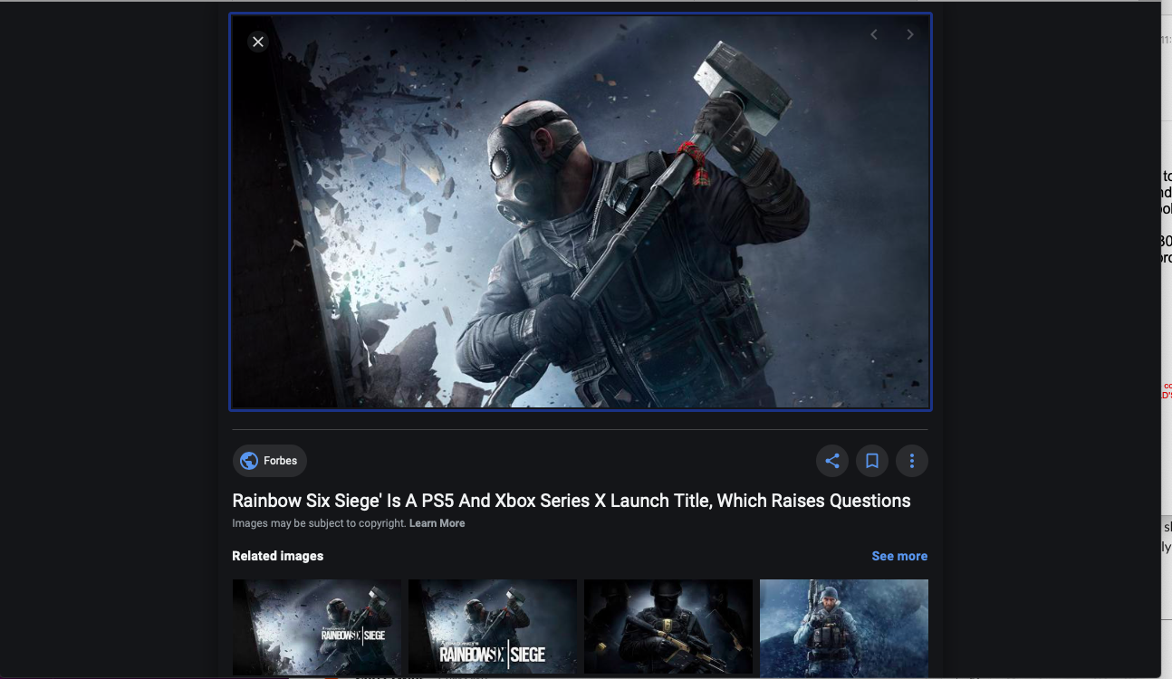Visit the Forbes source chip label

pos(281,461)
